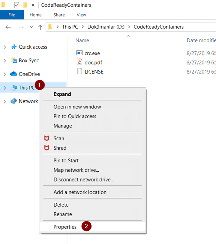The image size is (216, 244).
Task: Open the File ribbon tab
Action: [12, 15]
